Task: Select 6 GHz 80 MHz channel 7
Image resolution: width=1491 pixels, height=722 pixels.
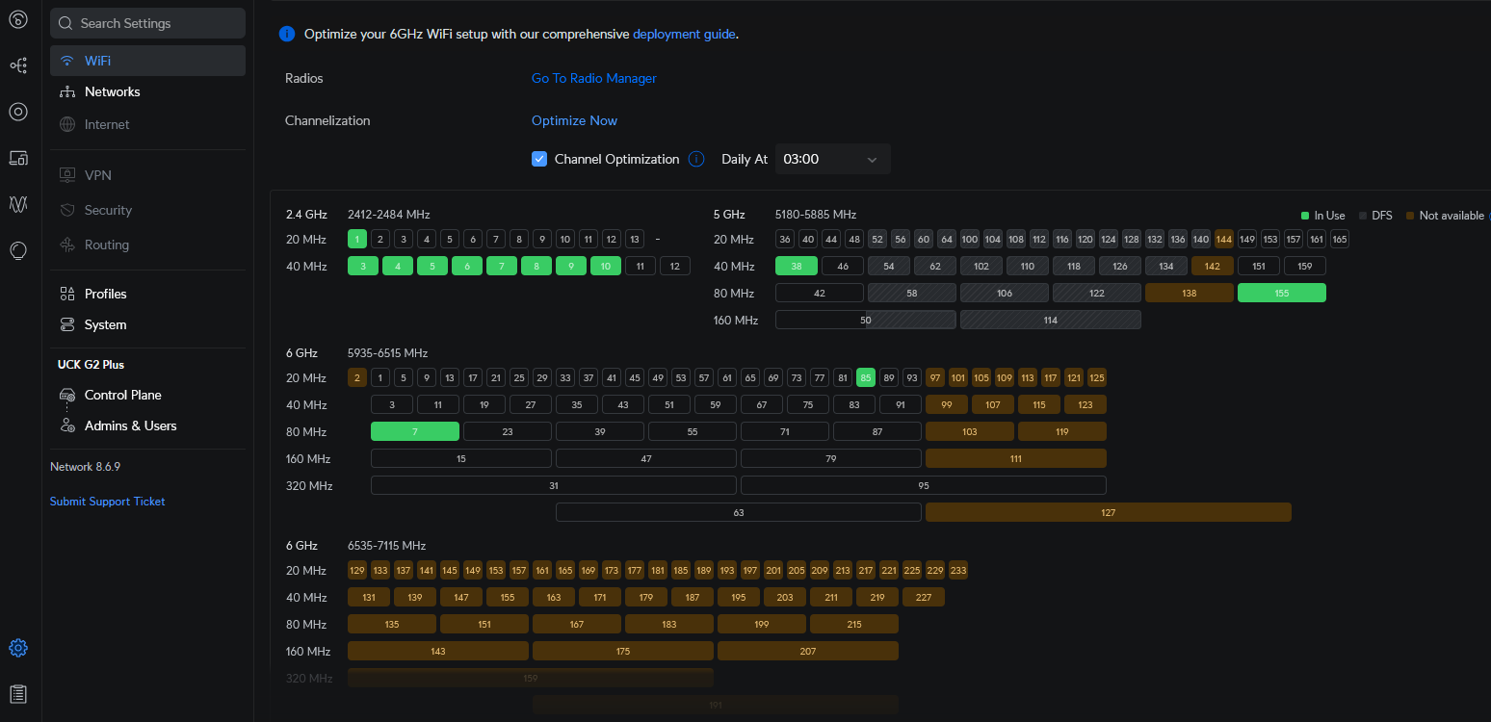Action: (415, 431)
